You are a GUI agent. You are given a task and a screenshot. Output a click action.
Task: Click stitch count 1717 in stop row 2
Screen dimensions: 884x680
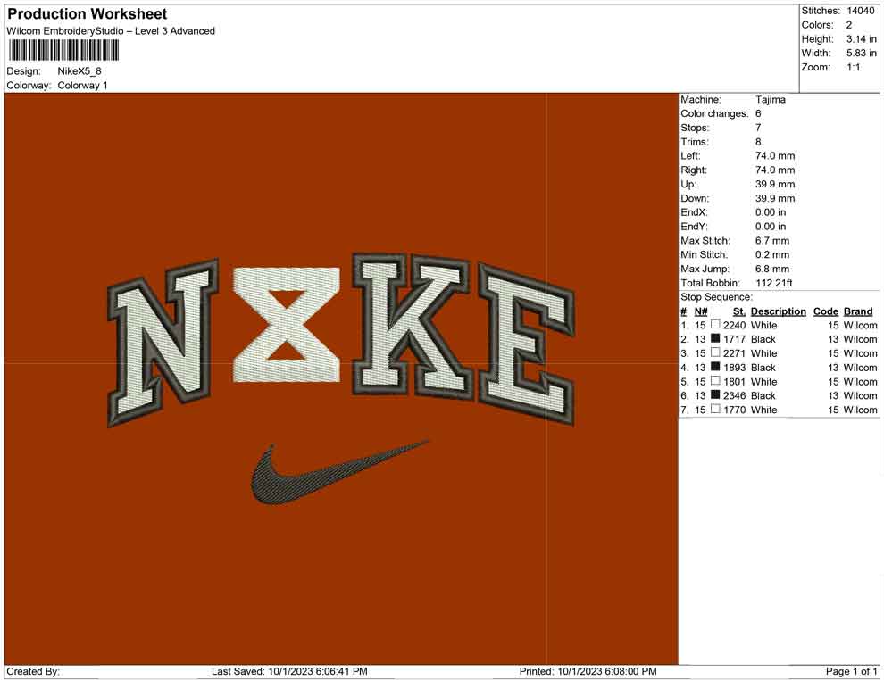[735, 340]
